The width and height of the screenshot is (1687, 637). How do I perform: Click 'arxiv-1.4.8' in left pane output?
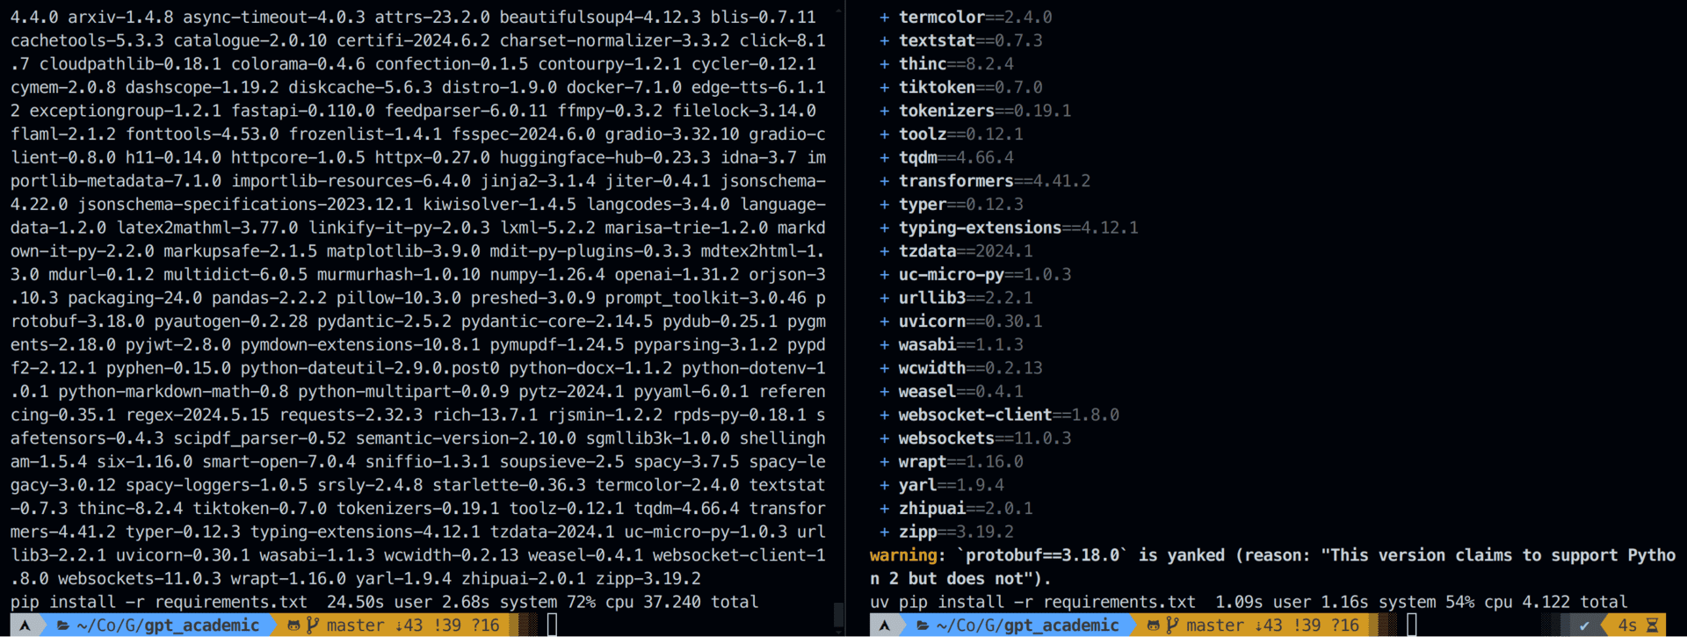tap(120, 17)
